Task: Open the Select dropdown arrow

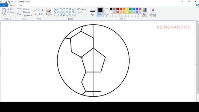Action: [19, 16]
